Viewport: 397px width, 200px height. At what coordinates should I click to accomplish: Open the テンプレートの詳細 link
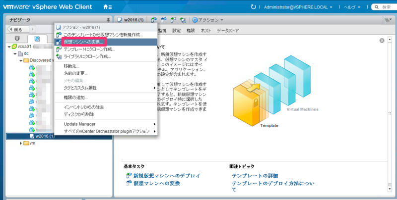[x=255, y=176]
